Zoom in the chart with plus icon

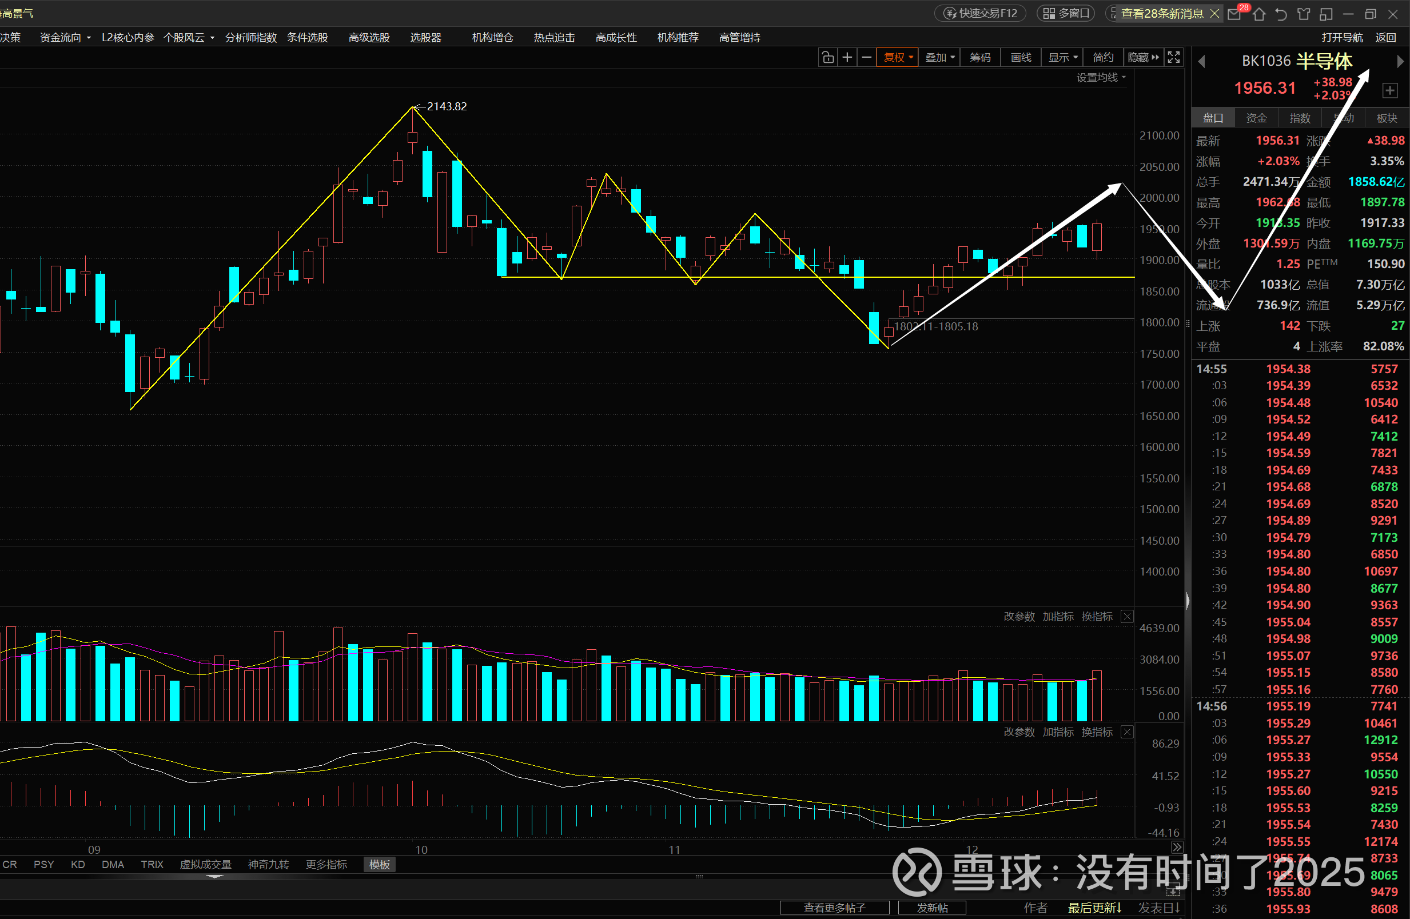847,57
